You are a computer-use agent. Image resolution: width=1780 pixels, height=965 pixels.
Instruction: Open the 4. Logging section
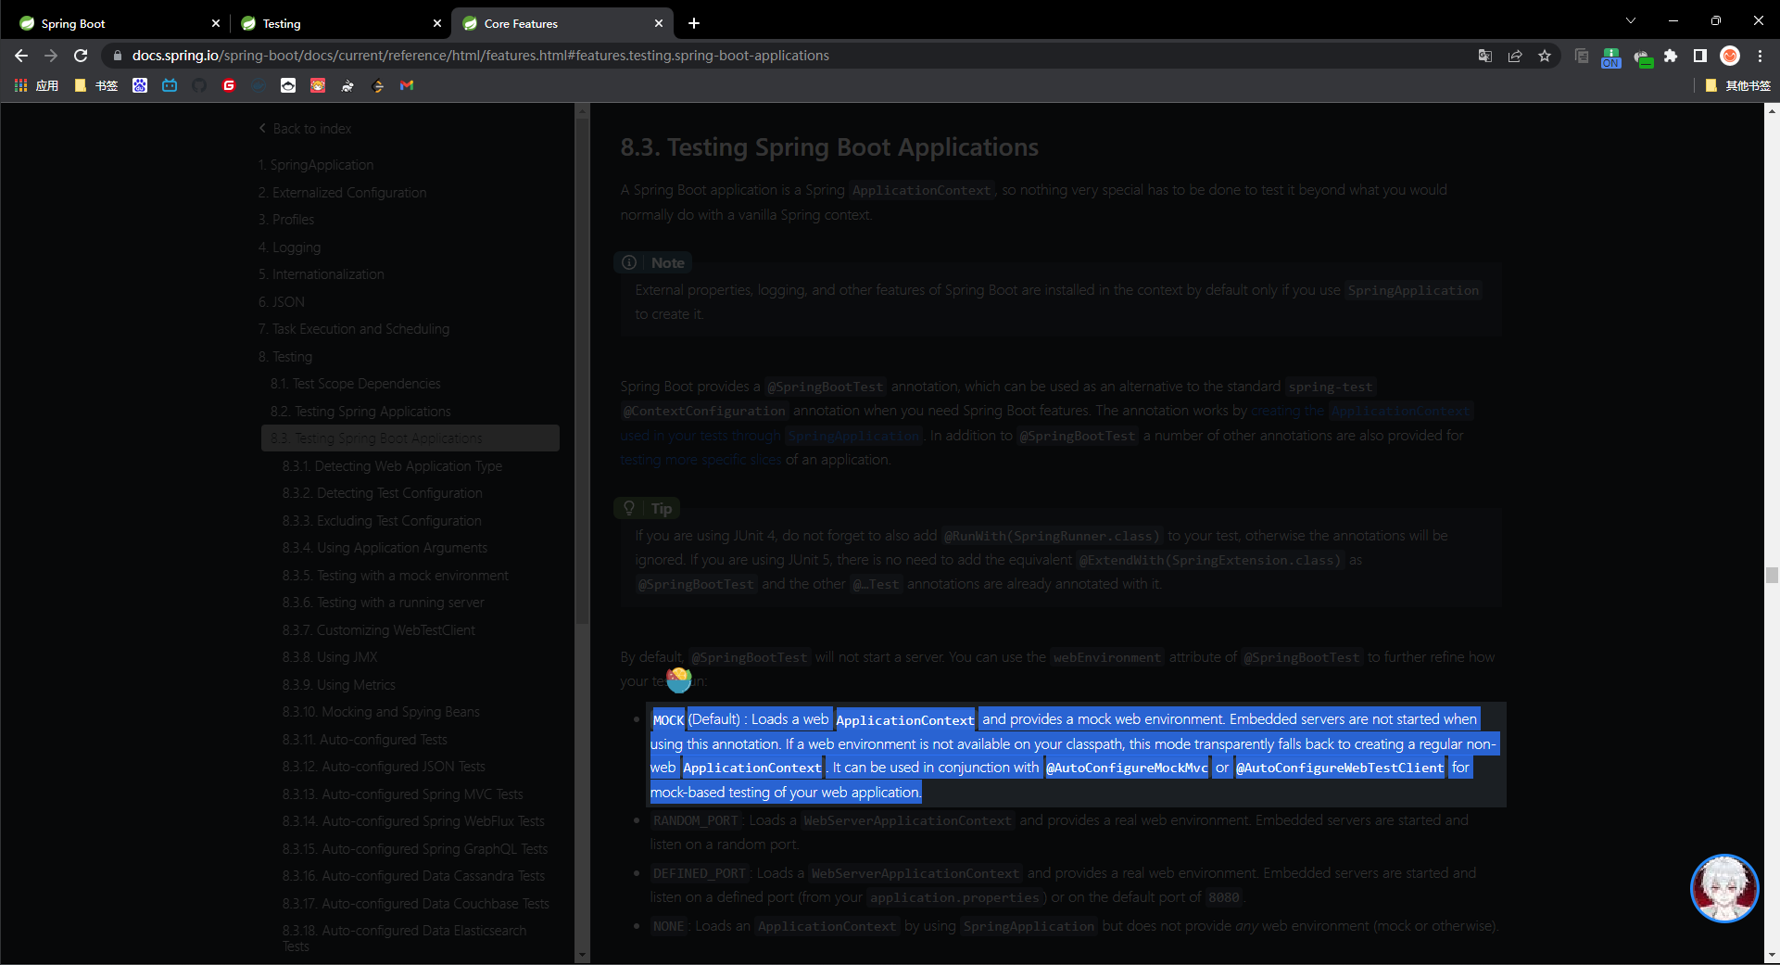(x=290, y=248)
